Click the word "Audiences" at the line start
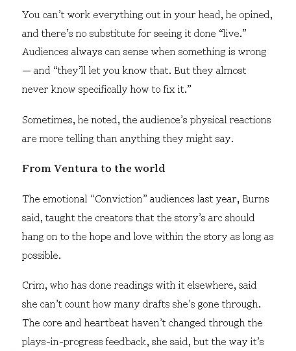296x351 pixels. [45, 52]
